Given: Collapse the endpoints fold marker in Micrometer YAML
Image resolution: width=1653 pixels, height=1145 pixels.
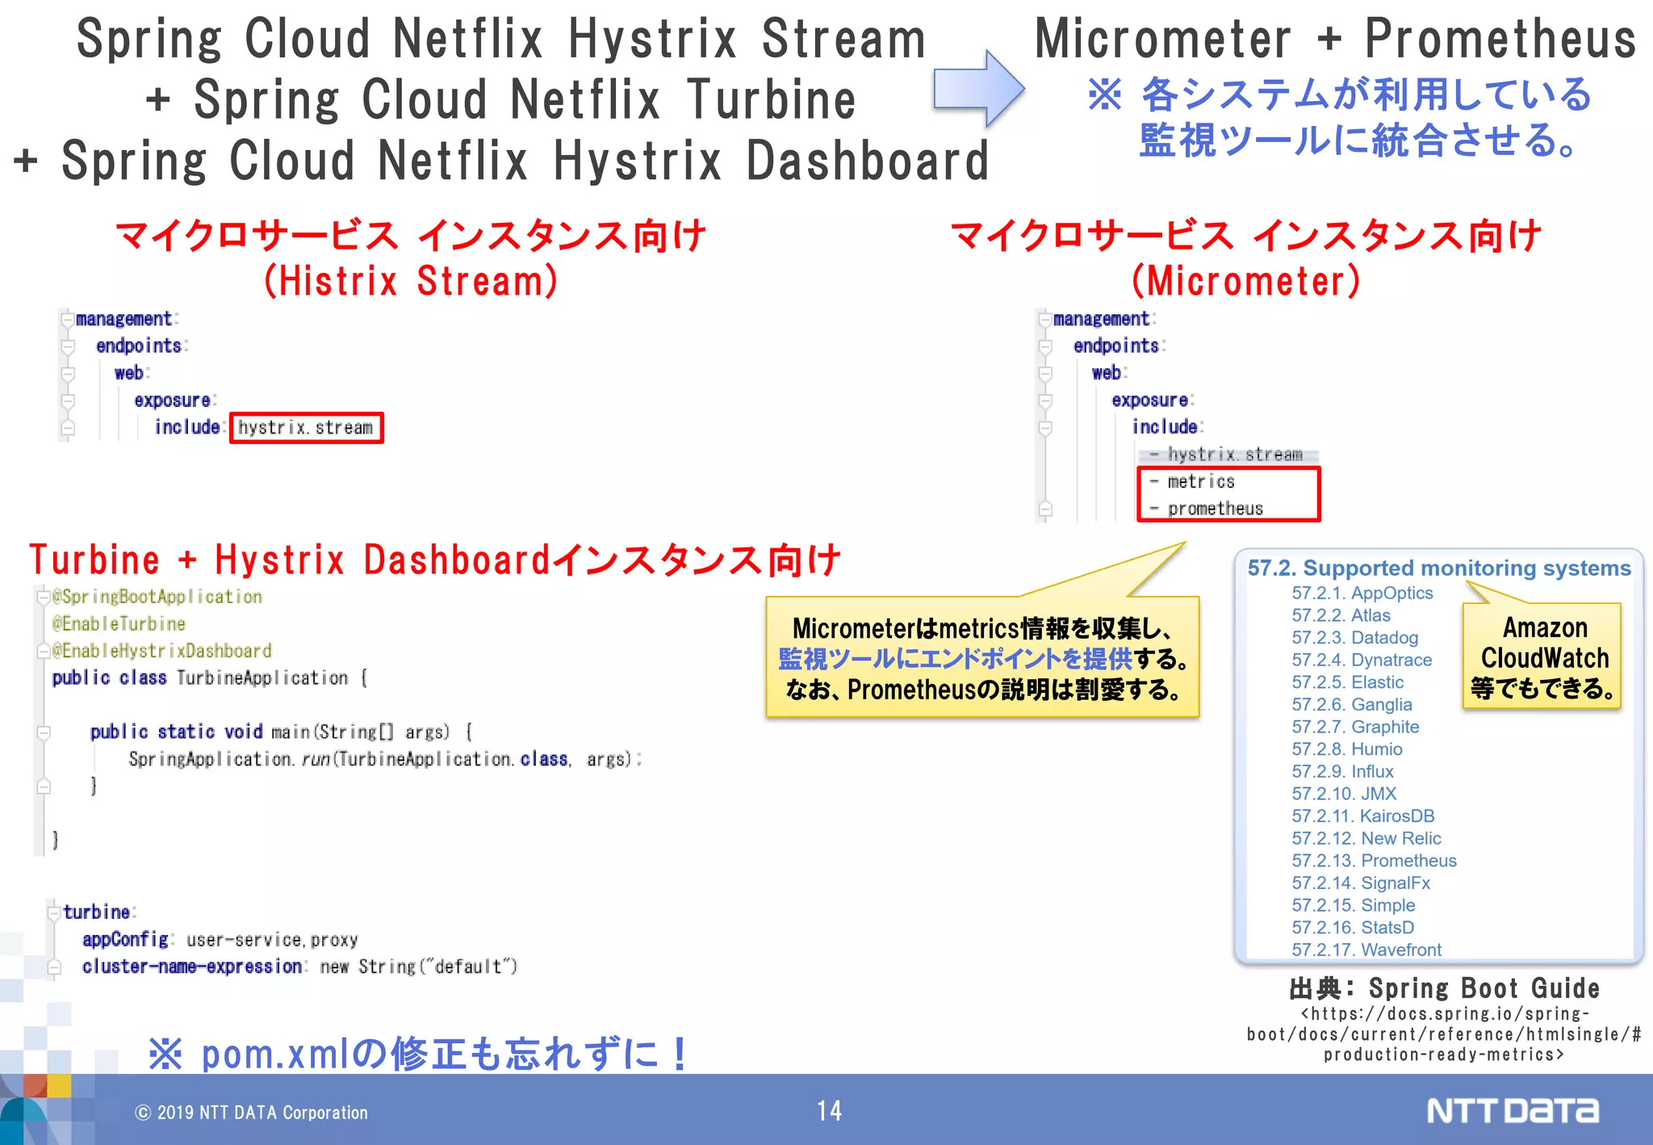Looking at the screenshot, I should [1045, 347].
